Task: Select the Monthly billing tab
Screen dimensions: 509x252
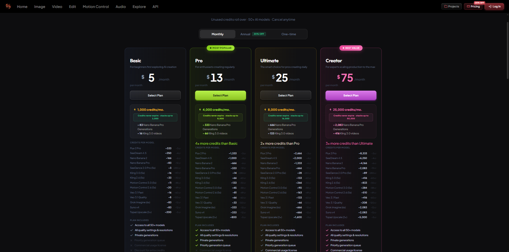Action: (217, 34)
